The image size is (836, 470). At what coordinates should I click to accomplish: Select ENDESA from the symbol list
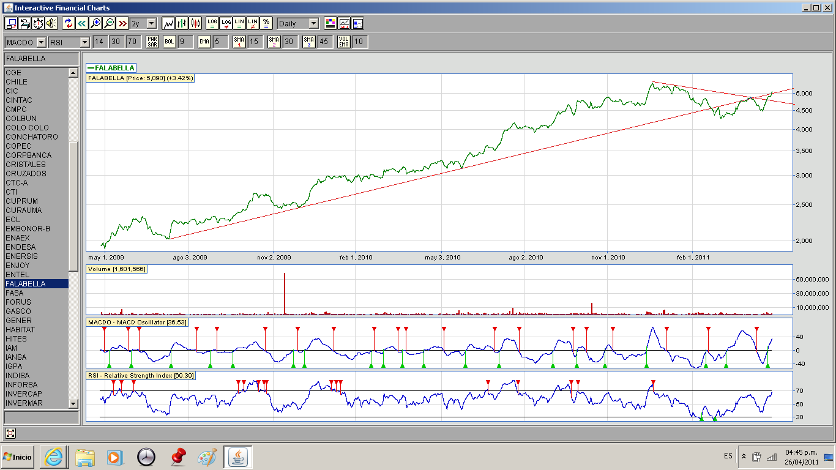point(20,247)
